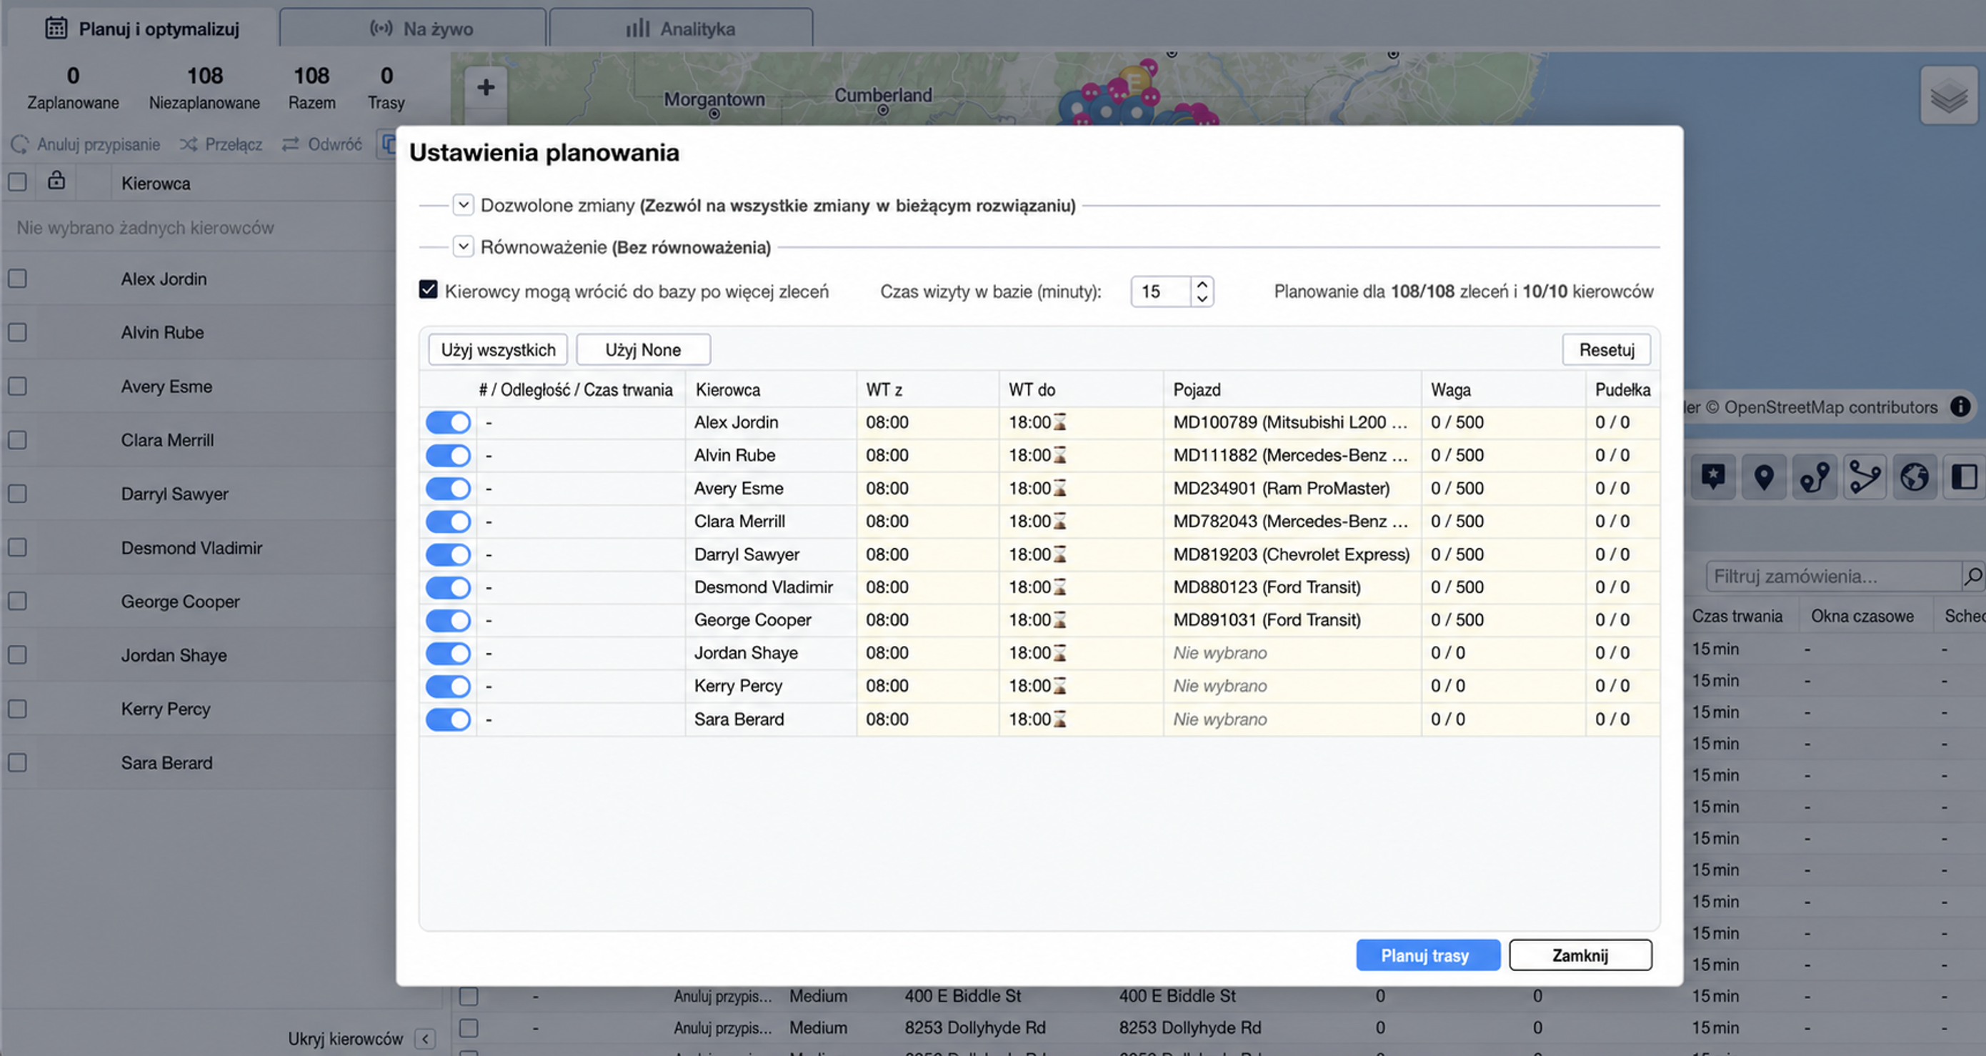The height and width of the screenshot is (1056, 1986).
Task: Toggle off Alvin Rube in planning table
Action: (x=448, y=456)
